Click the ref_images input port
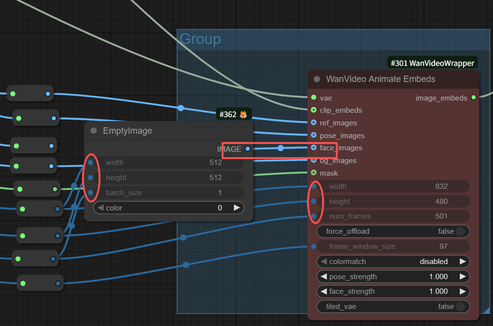Screen dimensions: 493x326 point(314,122)
